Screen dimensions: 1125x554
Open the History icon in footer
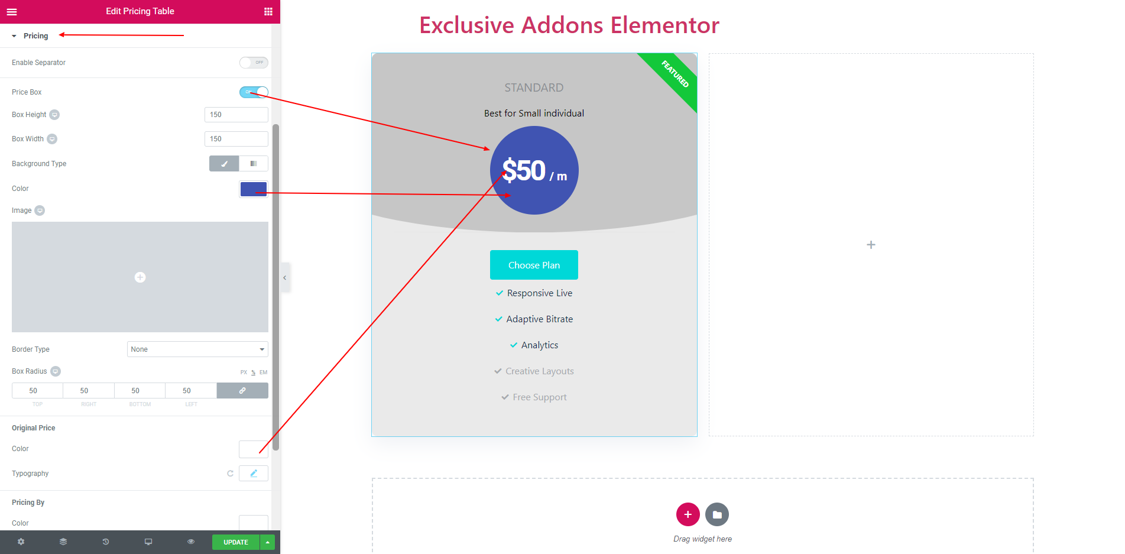(x=106, y=542)
